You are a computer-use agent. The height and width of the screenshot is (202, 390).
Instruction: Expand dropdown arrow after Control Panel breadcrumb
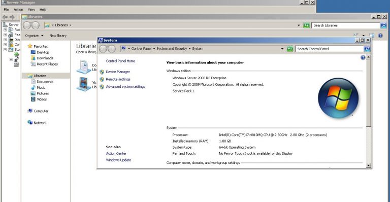point(154,49)
